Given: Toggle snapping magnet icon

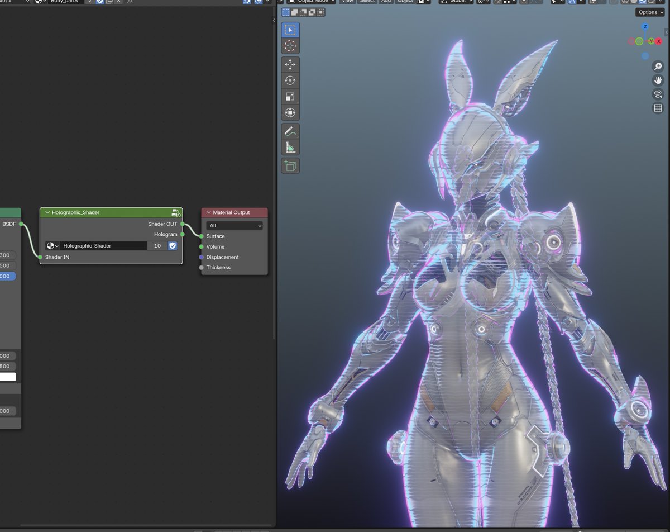Looking at the screenshot, I should coord(499,2).
